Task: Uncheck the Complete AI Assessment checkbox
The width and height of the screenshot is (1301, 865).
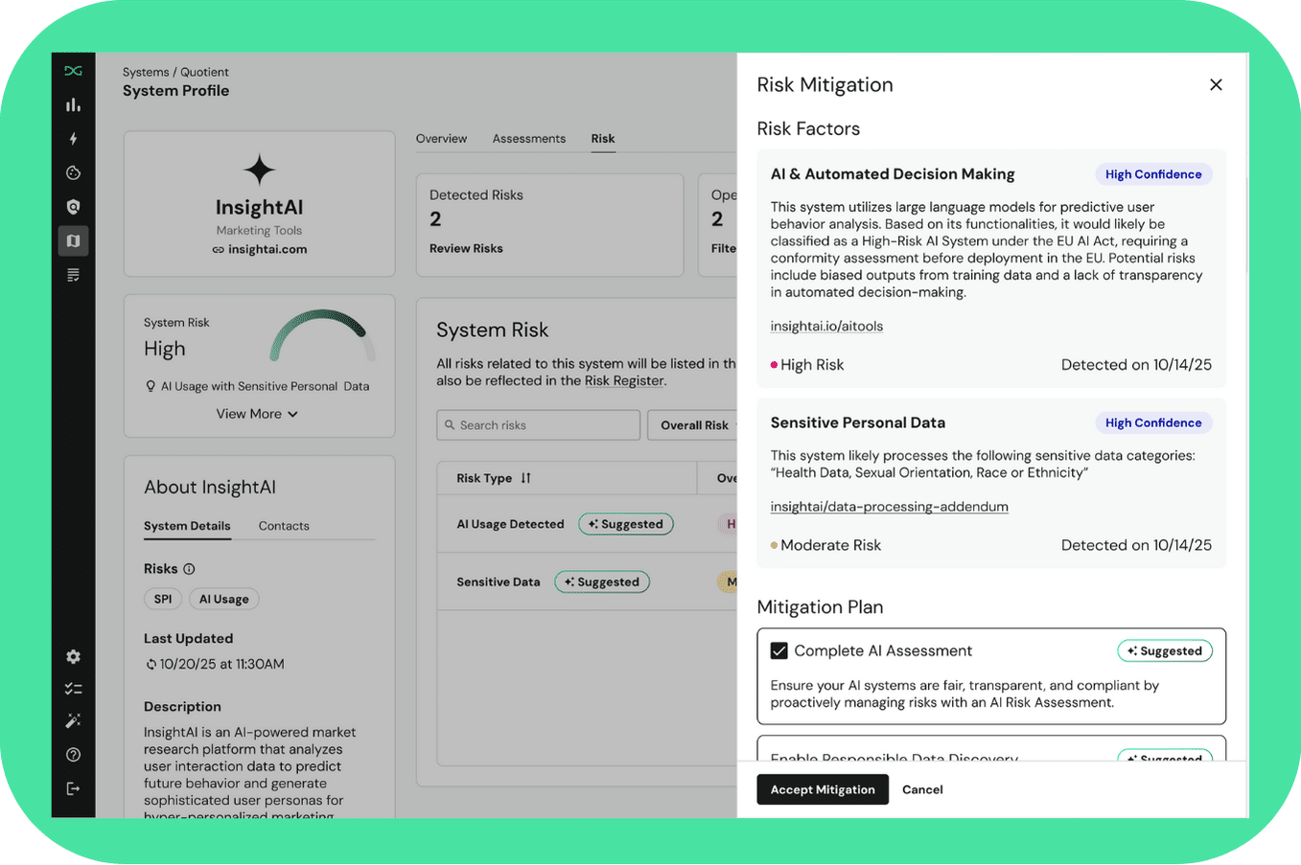Action: click(779, 651)
